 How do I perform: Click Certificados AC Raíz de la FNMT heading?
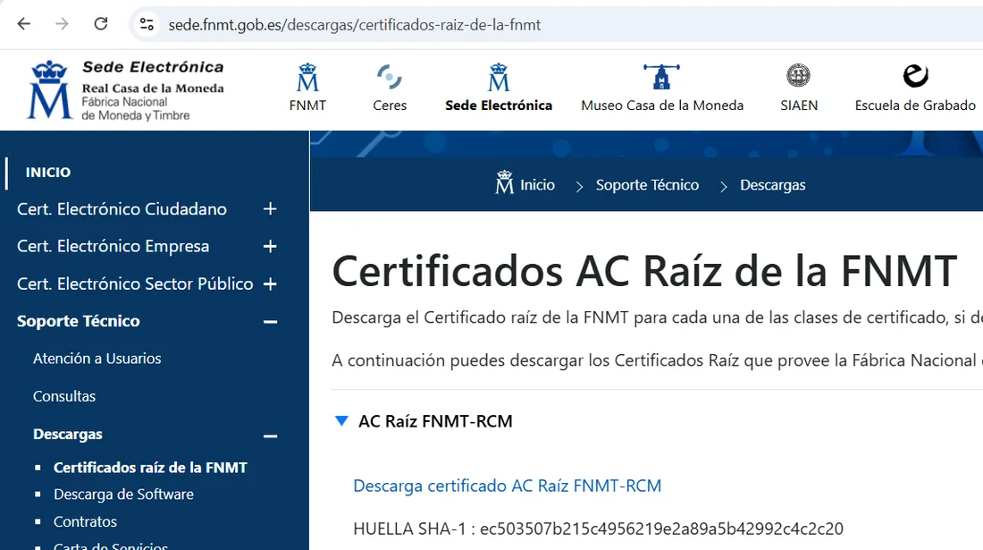pos(644,271)
